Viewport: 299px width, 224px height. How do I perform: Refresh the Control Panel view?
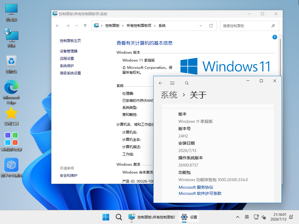211,26
